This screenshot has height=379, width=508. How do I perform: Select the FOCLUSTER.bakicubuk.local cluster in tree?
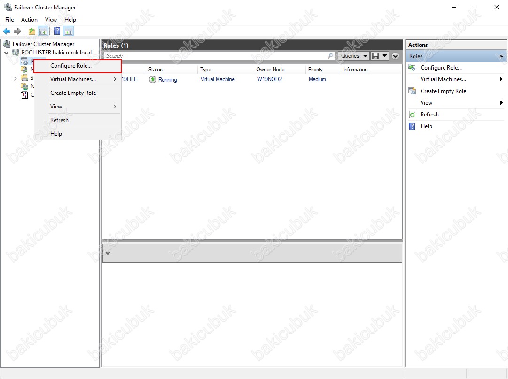(x=57, y=53)
